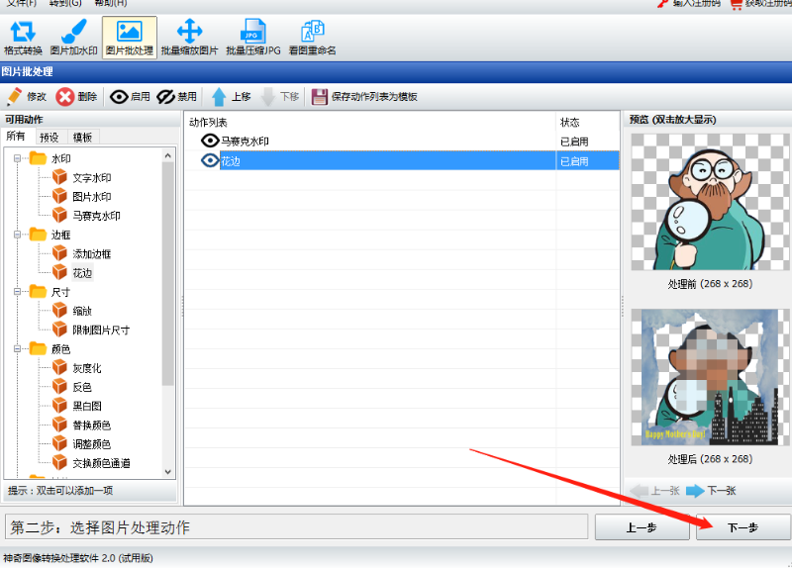Select the 图片加水印 watermark tool
792x568 pixels.
(73, 38)
